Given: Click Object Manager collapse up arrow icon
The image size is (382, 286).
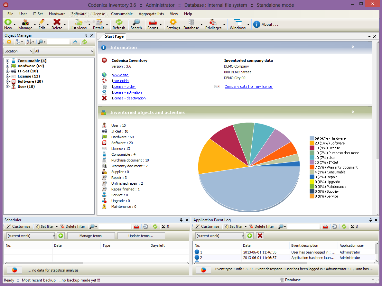Looking at the screenshot, I should tap(75, 42).
